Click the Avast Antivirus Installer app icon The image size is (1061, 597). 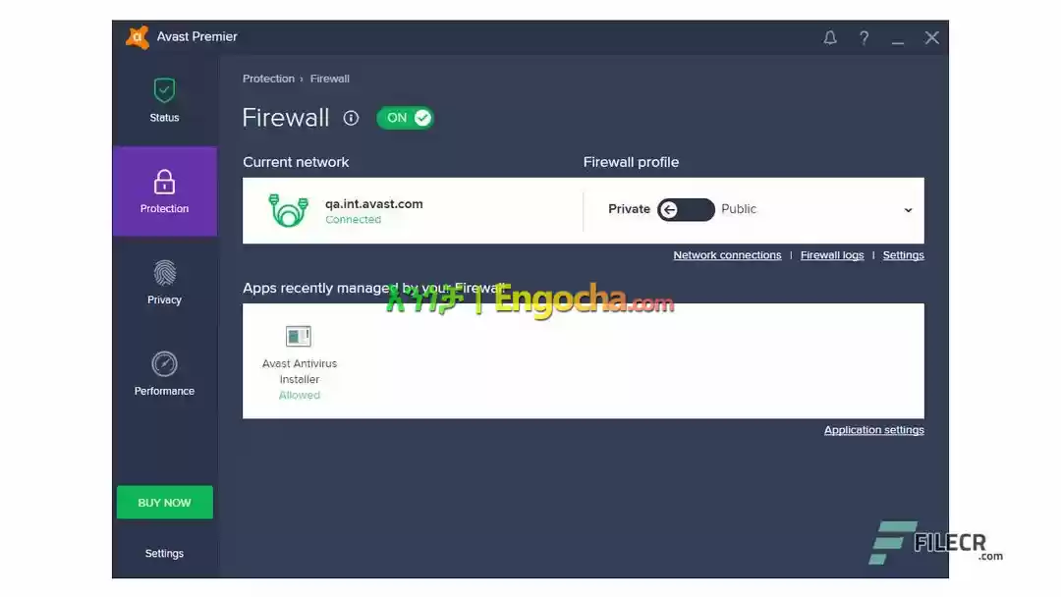[299, 336]
